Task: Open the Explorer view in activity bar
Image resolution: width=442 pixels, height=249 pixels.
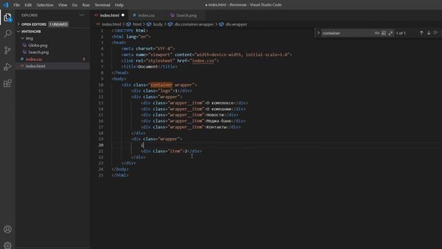Action: coord(8,17)
